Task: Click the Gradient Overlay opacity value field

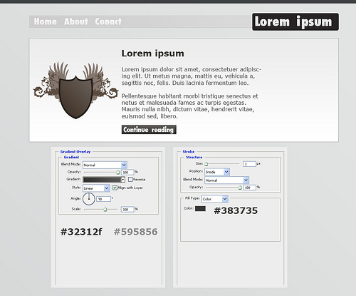Action: tap(127, 172)
